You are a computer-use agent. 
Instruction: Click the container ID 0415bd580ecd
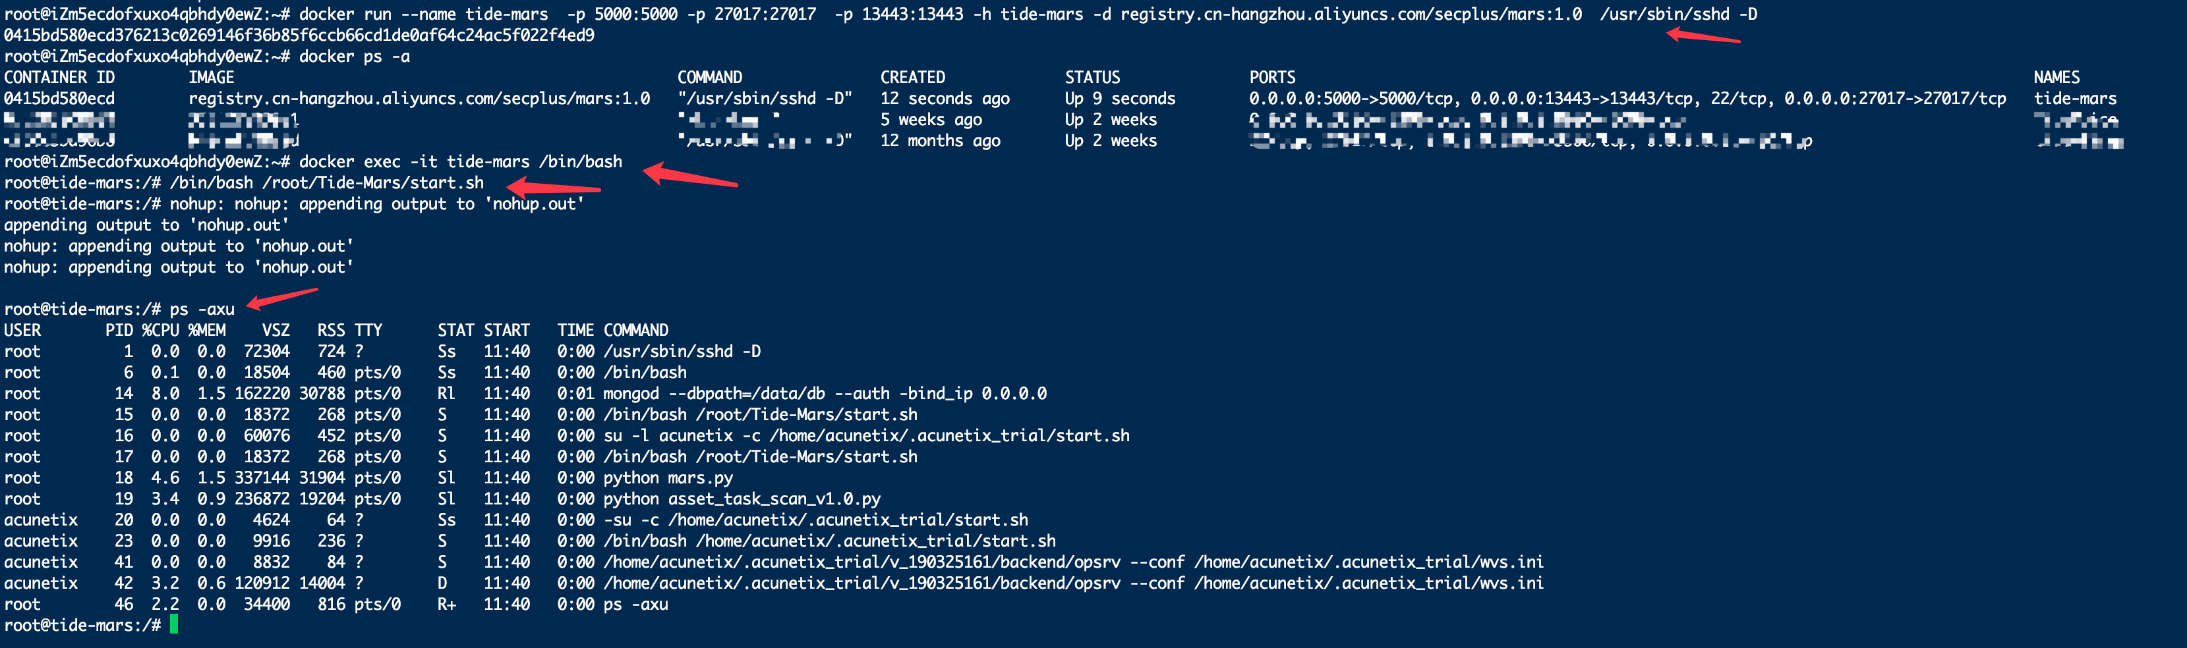coord(59,98)
